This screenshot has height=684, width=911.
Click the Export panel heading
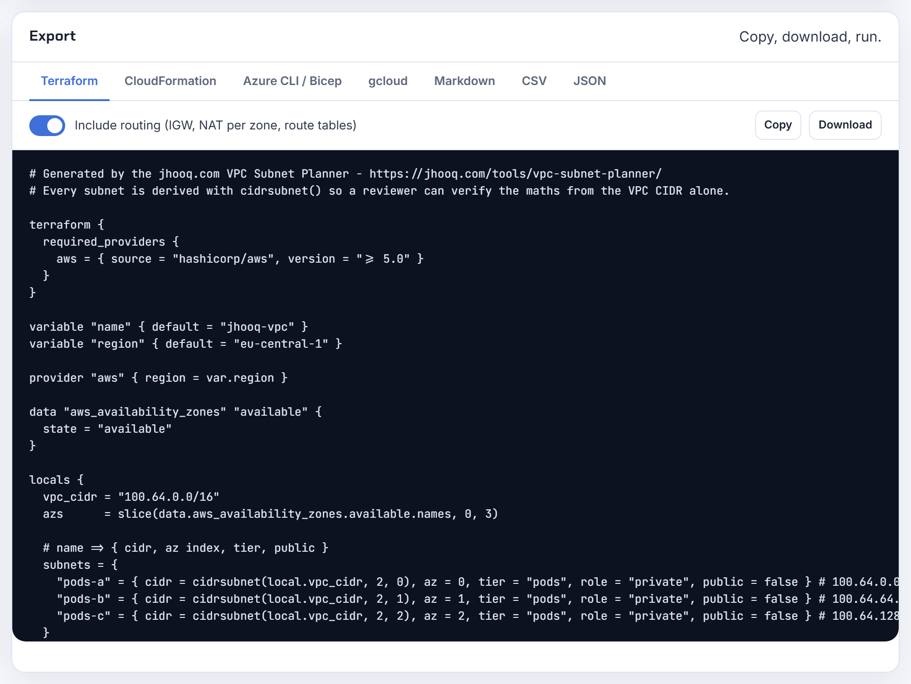pyautogui.click(x=52, y=36)
